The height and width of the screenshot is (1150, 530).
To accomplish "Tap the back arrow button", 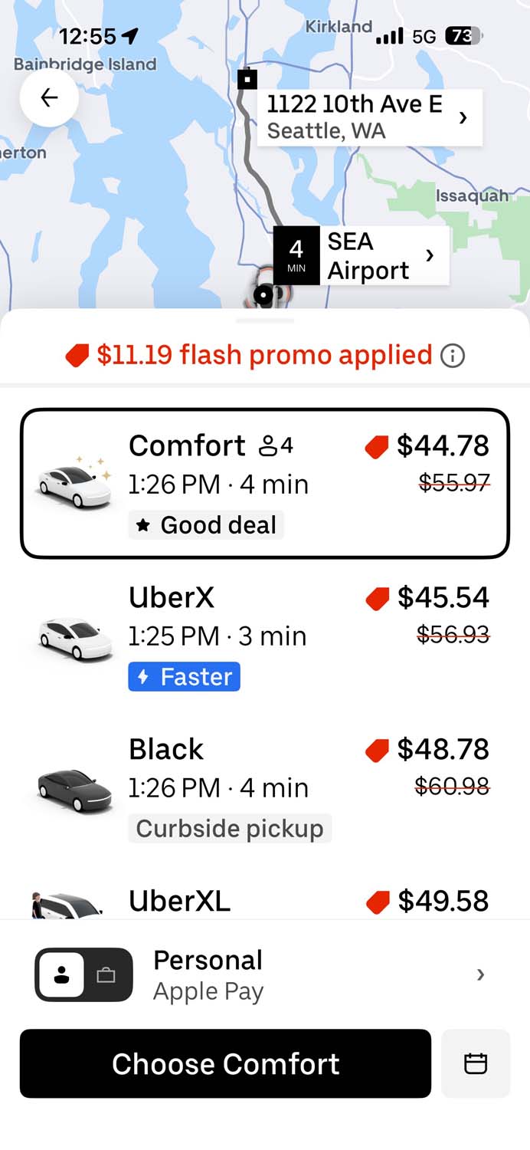I will point(49,97).
